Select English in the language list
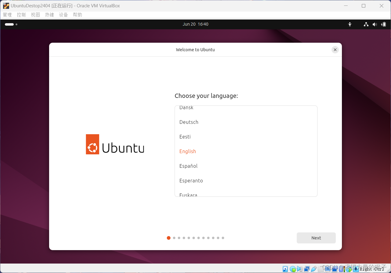 click(x=246, y=151)
